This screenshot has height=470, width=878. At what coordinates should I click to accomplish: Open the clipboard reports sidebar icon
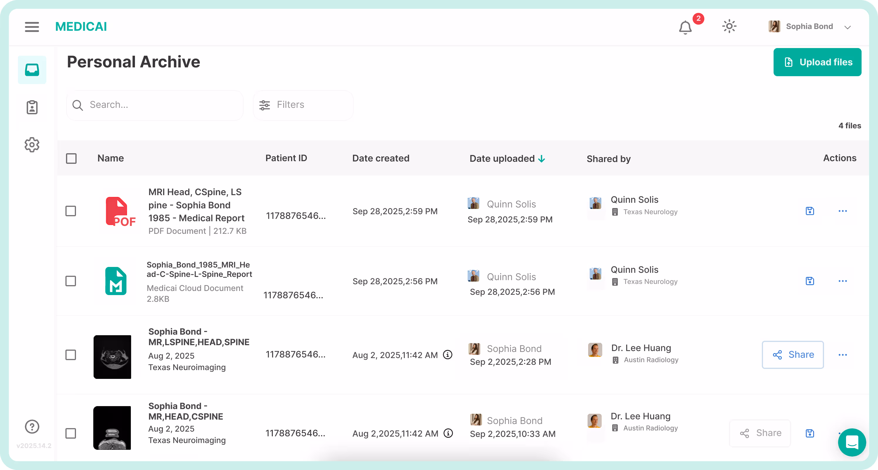32,107
